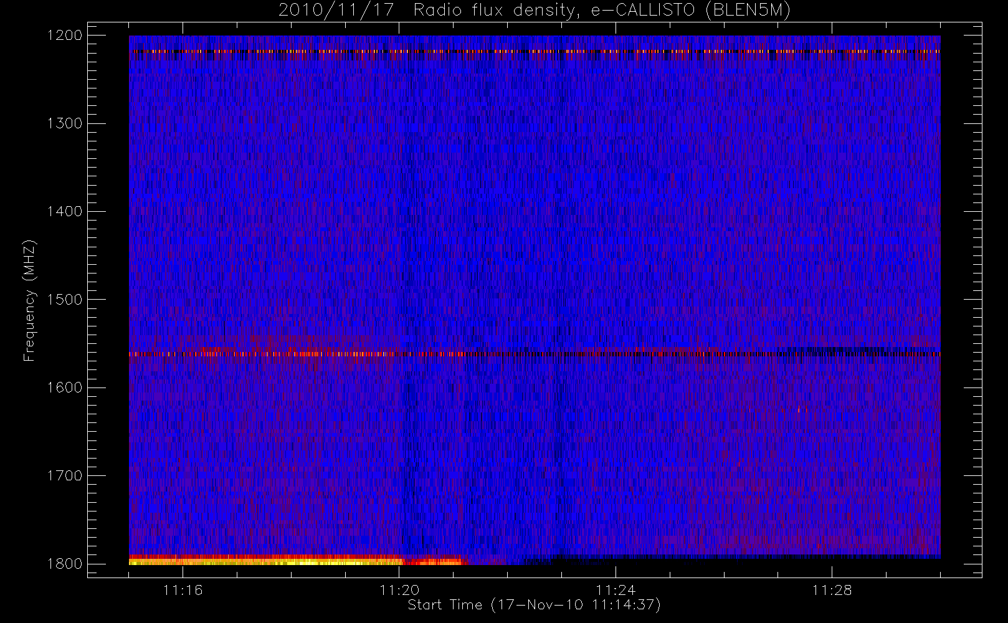This screenshot has width=1008, height=623.
Task: Click the orange interference line near 1560 MHz
Action: point(535,354)
